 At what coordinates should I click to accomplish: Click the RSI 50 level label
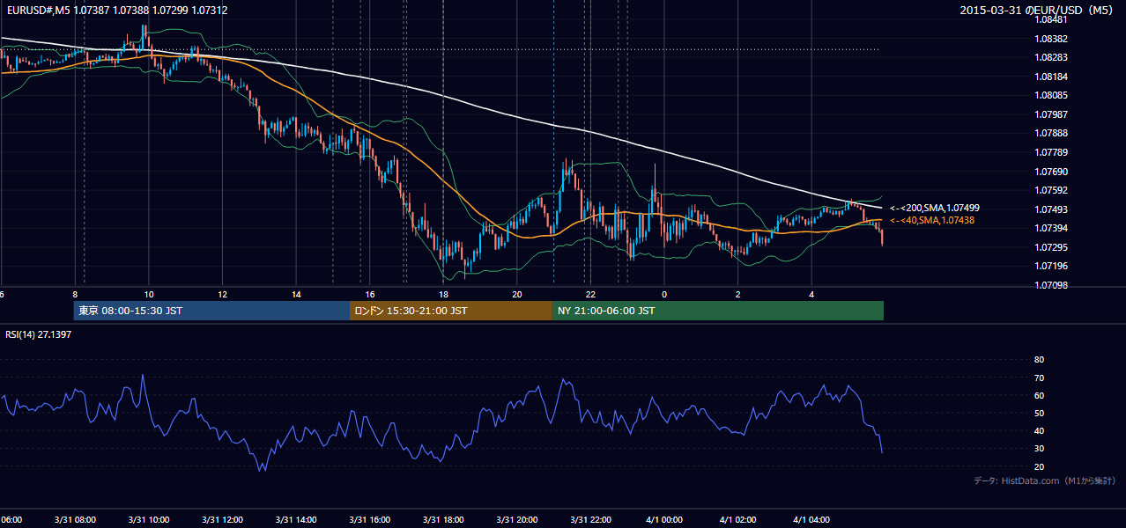(x=1039, y=413)
